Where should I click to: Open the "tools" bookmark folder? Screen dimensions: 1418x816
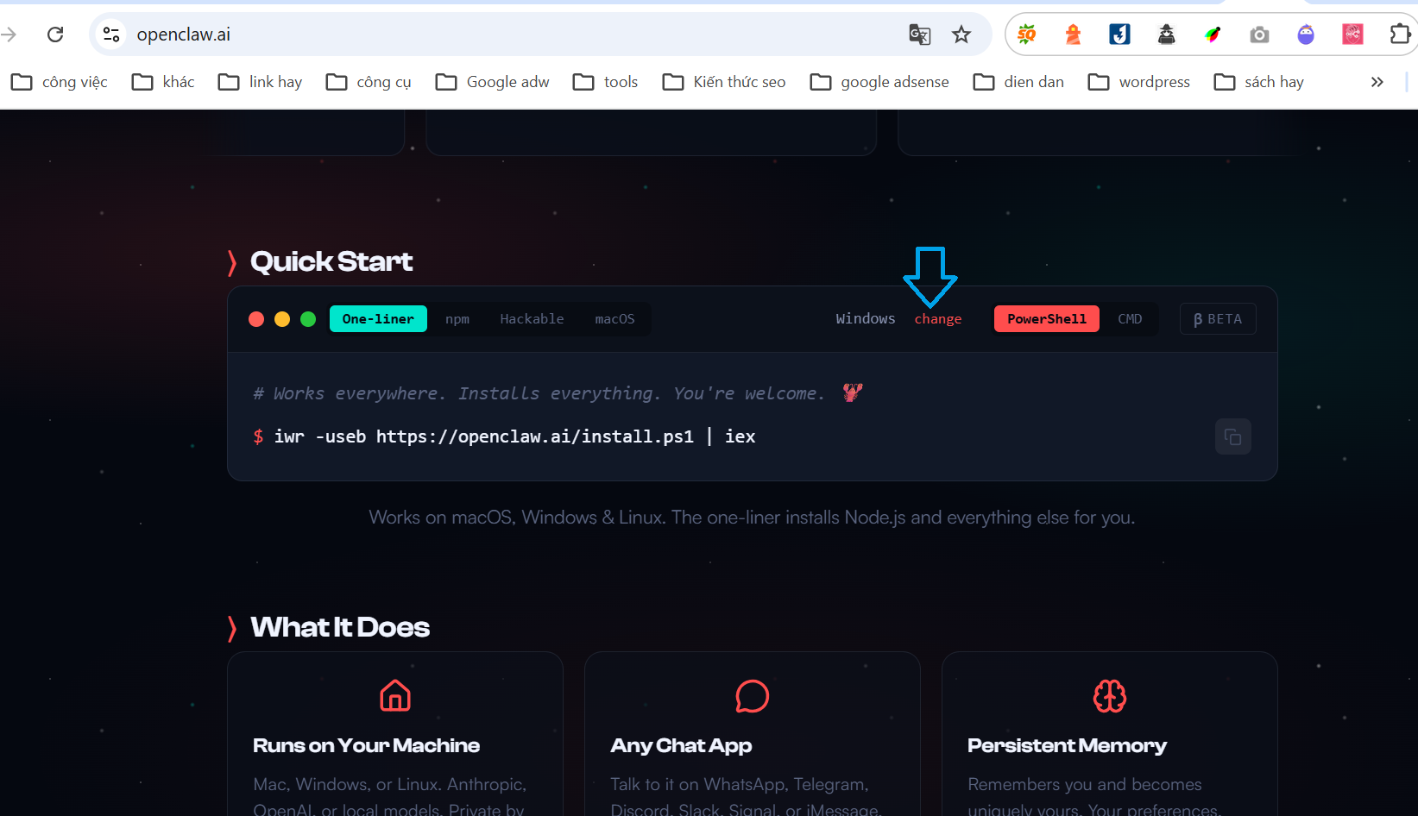point(606,82)
